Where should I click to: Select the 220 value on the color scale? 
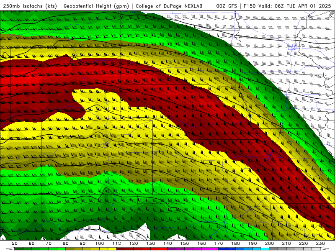pos(304,243)
